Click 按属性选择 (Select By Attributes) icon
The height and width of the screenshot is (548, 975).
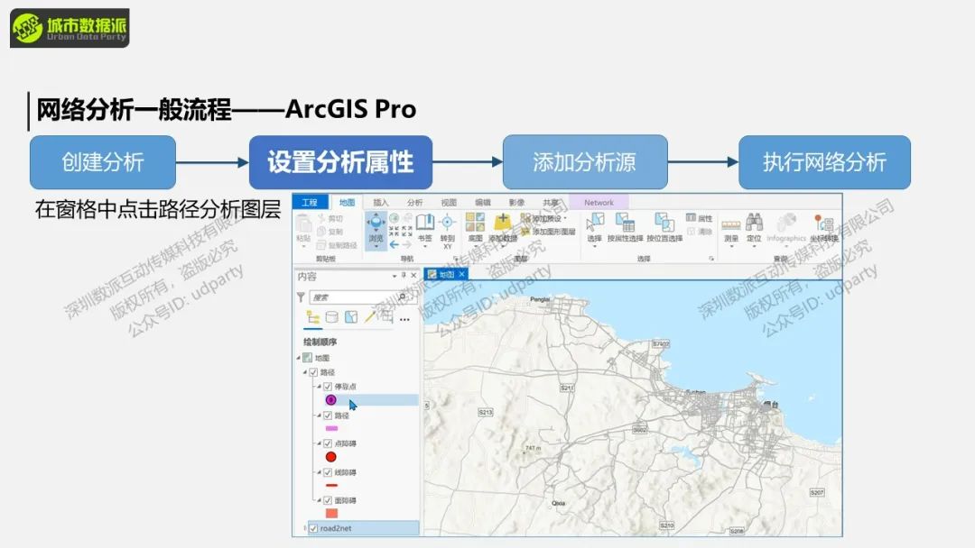pyautogui.click(x=625, y=223)
